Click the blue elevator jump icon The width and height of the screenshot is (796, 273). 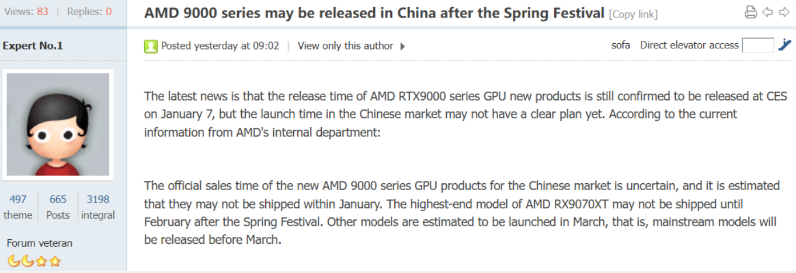click(784, 45)
